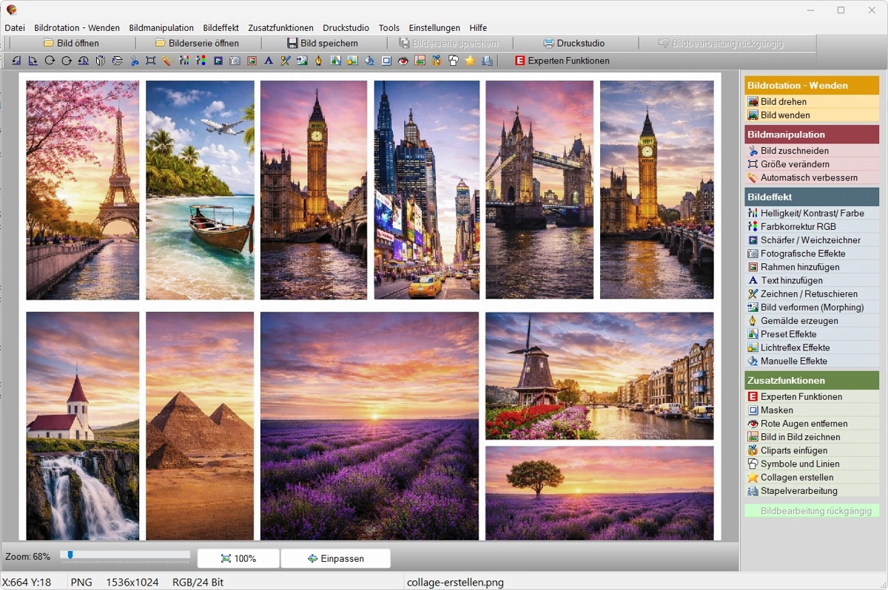Open the Druckstudio menu item
This screenshot has width=888, height=590.
346,27
